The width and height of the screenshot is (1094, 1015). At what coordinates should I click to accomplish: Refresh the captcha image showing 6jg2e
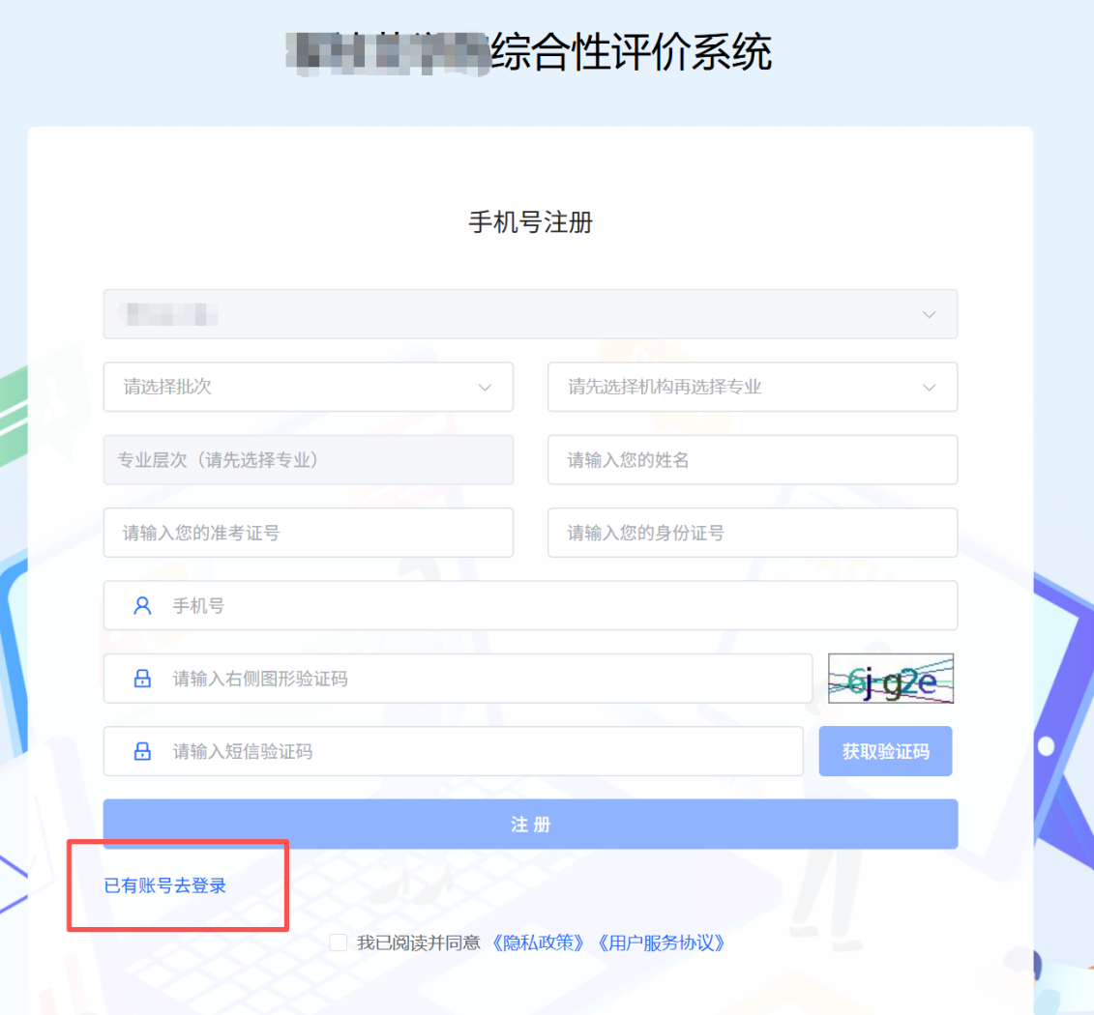click(891, 679)
